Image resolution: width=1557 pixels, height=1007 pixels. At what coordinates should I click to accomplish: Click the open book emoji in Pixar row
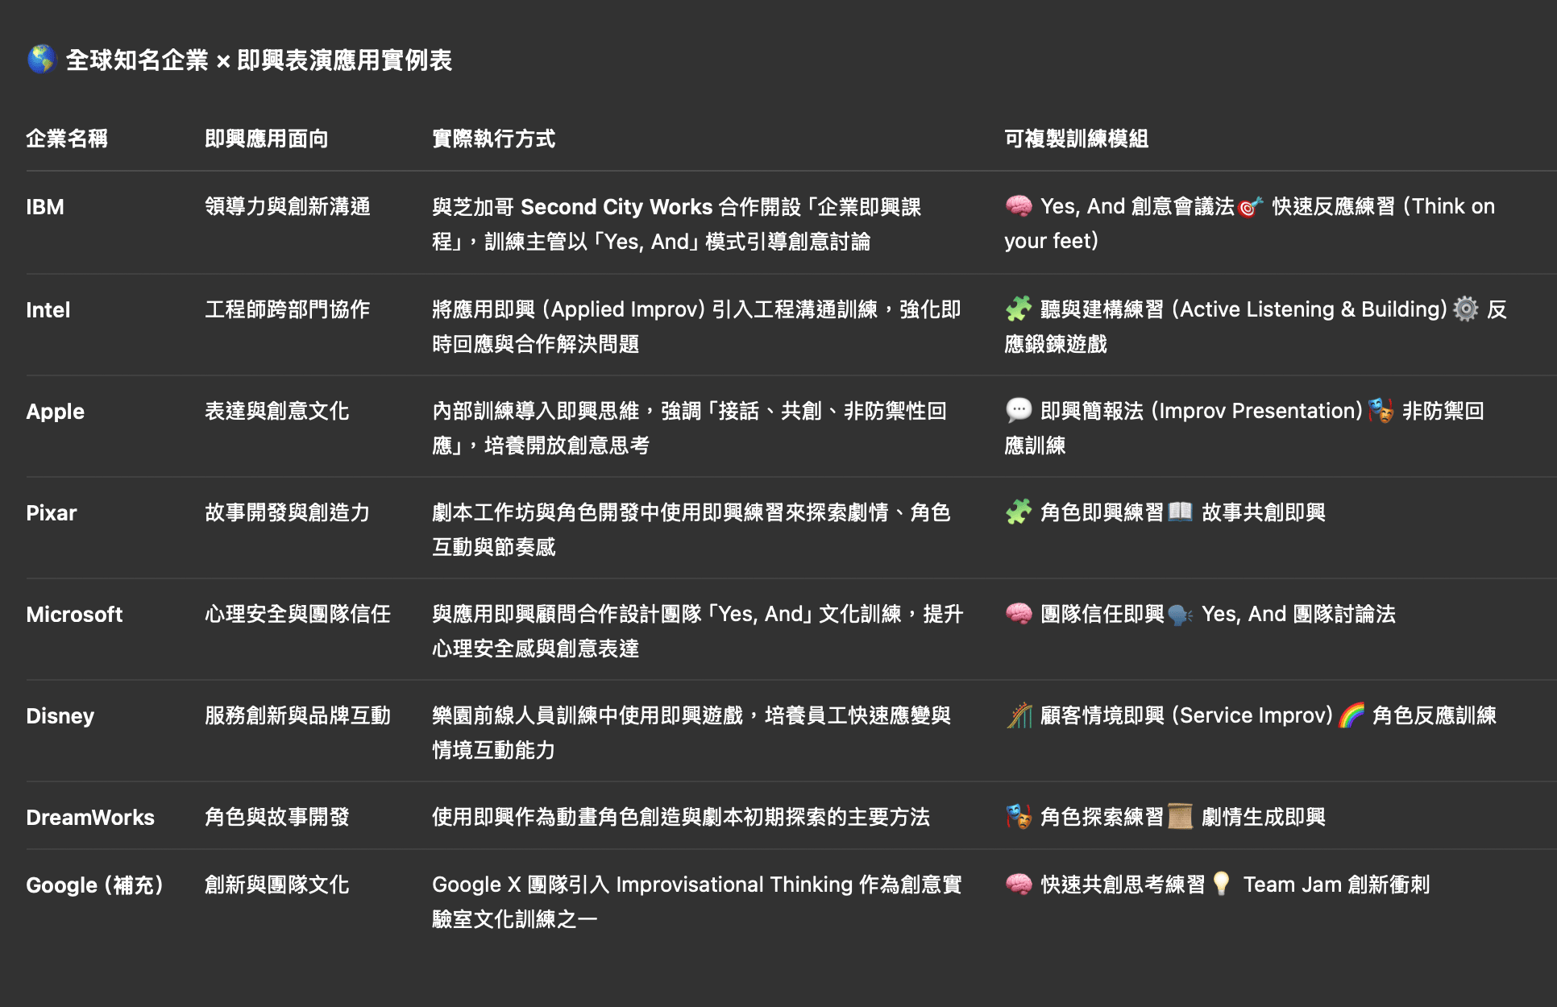pyautogui.click(x=1180, y=512)
